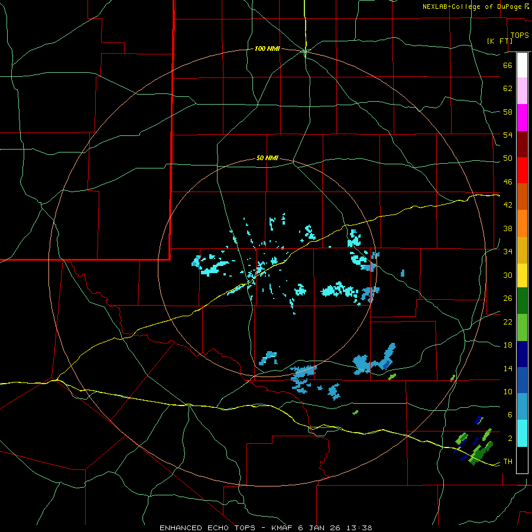Click the "26" legend value
The image size is (532, 532).
(508, 299)
